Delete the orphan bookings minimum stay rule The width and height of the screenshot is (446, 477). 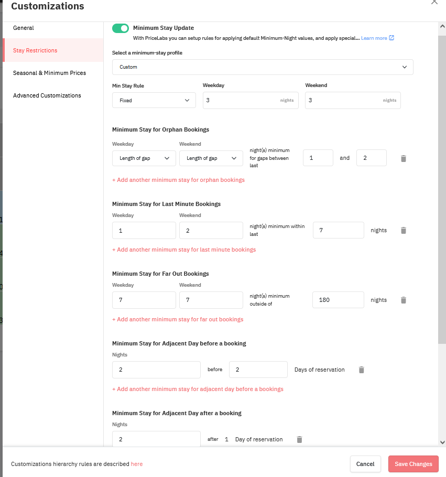404,158
